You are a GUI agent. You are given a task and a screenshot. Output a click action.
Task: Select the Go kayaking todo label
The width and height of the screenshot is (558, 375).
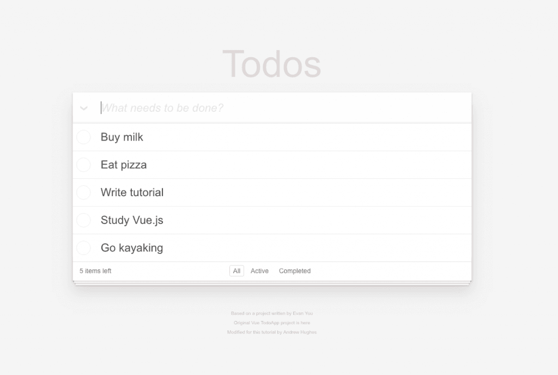point(132,248)
